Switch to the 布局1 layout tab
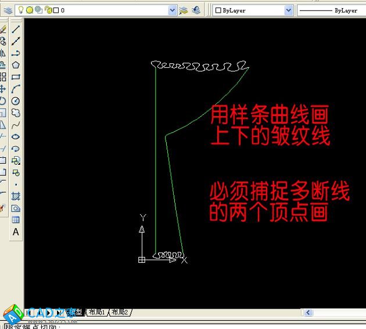366x329 pixels. pos(96,312)
